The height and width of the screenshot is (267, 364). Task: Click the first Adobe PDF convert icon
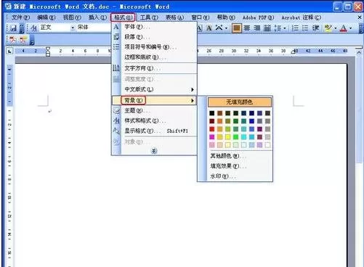click(12, 40)
